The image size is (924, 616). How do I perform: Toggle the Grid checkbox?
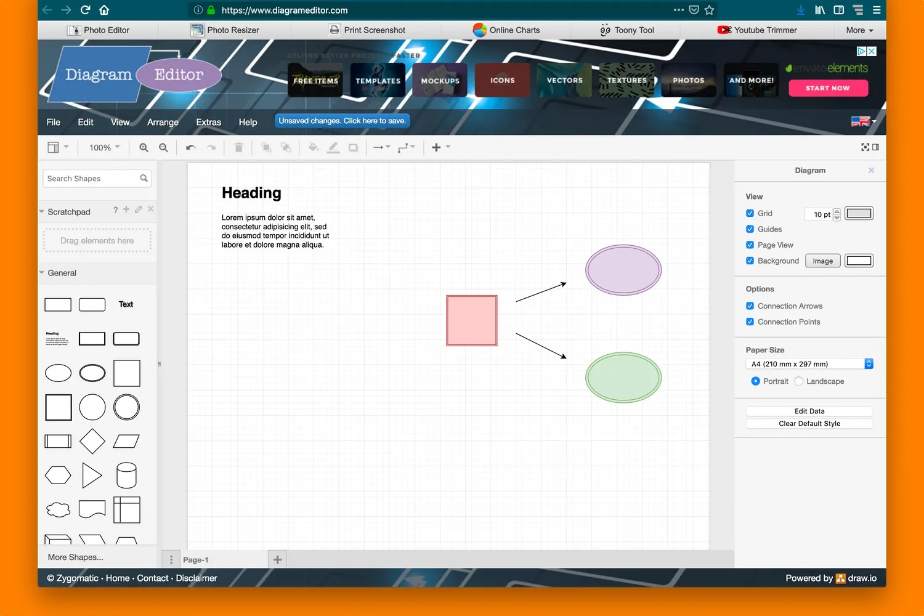tap(750, 213)
